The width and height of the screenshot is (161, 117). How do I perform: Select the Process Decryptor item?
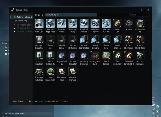point(73,58)
